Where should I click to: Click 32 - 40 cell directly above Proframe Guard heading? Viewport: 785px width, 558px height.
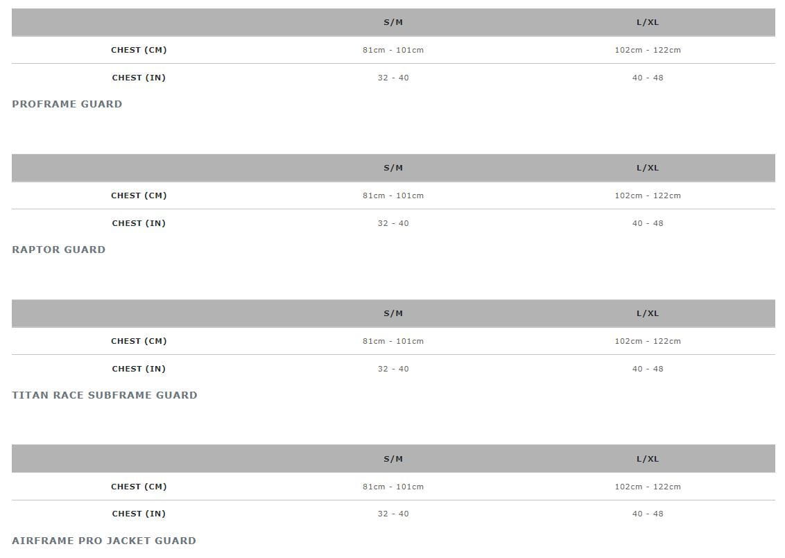(x=393, y=78)
